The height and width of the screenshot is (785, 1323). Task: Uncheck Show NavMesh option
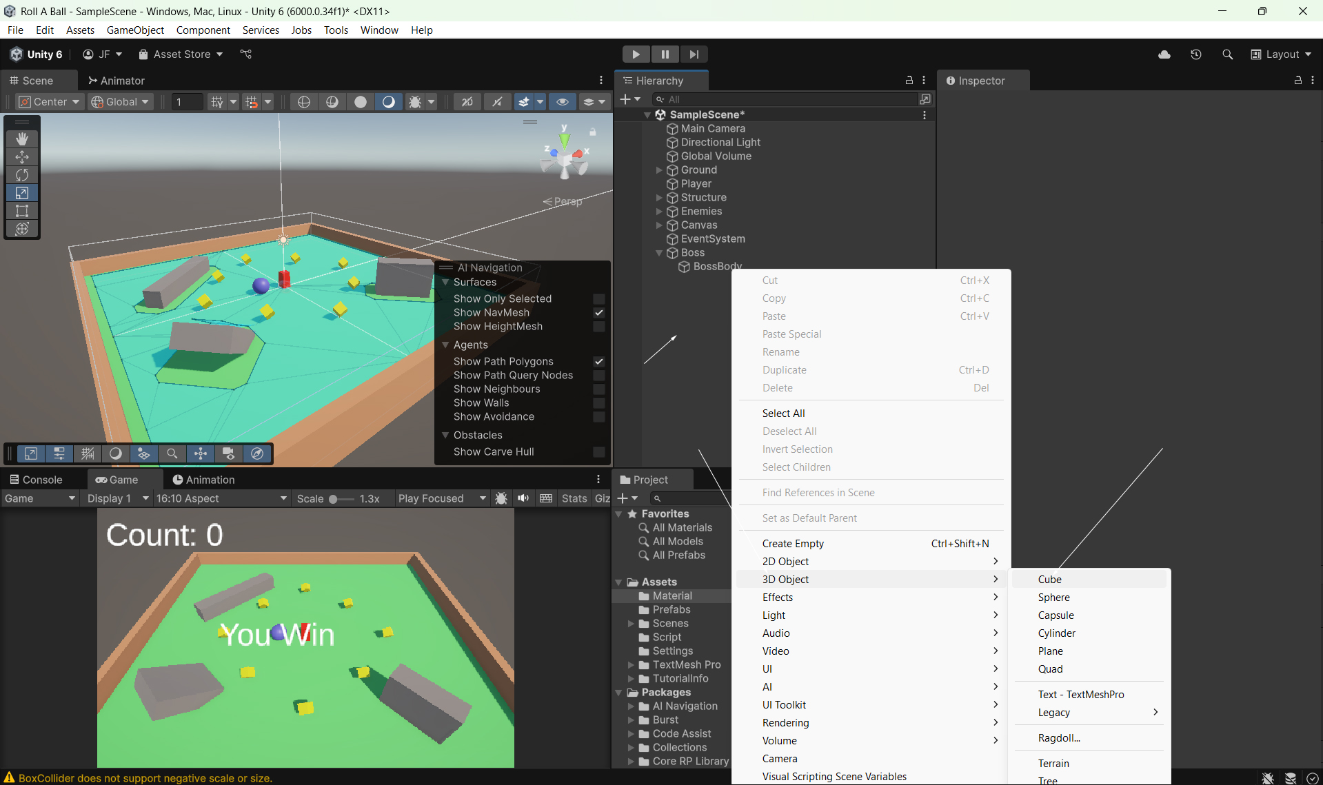point(599,313)
